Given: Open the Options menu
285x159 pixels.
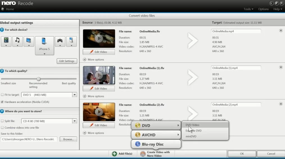Looking at the screenshot, I should coord(263,9).
